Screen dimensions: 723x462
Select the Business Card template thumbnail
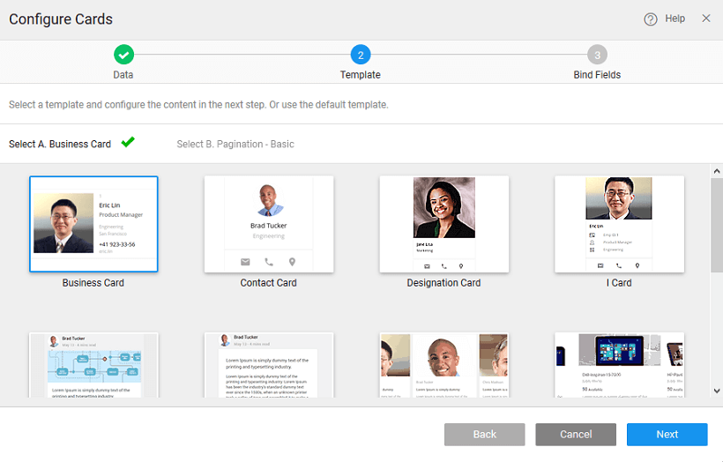[x=93, y=224]
